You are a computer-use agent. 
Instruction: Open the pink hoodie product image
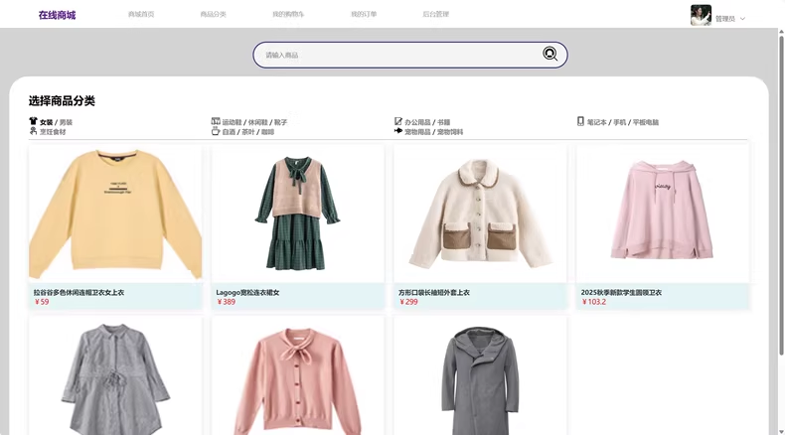(x=663, y=214)
